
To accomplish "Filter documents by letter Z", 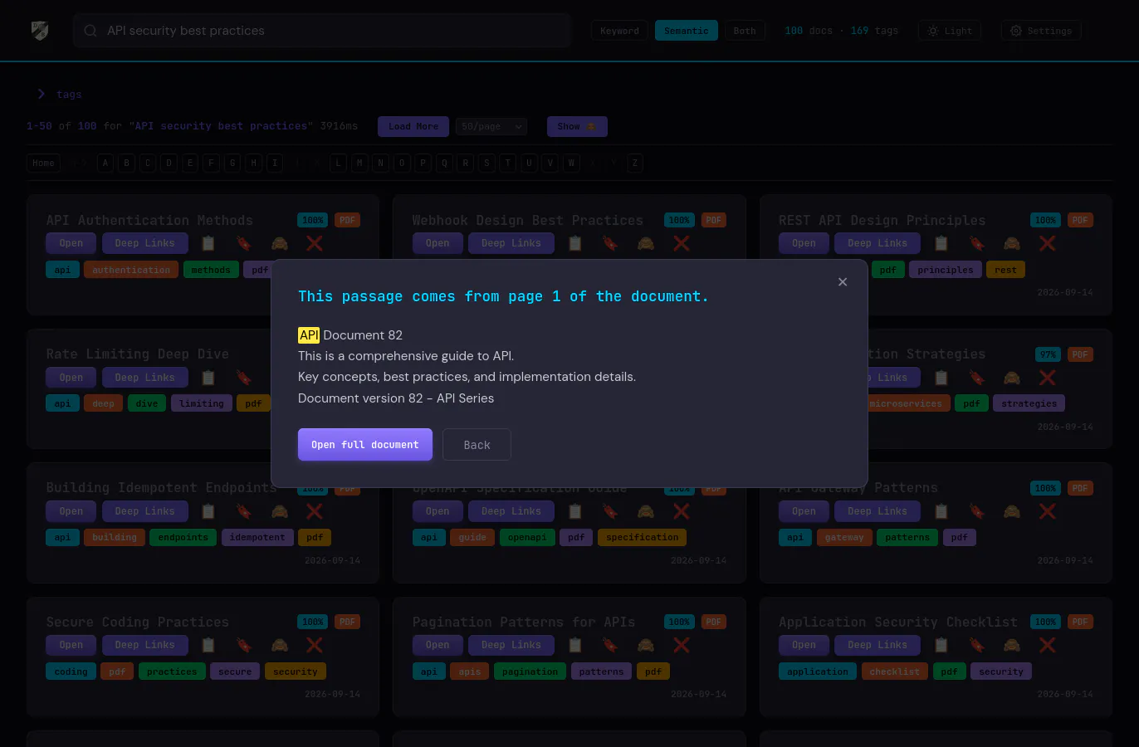I will tap(635, 163).
